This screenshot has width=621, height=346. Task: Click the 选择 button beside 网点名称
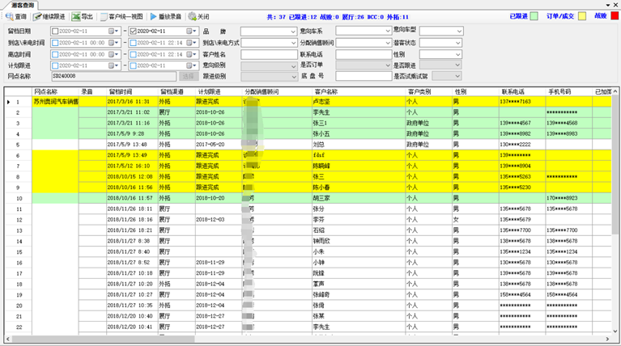coord(188,76)
